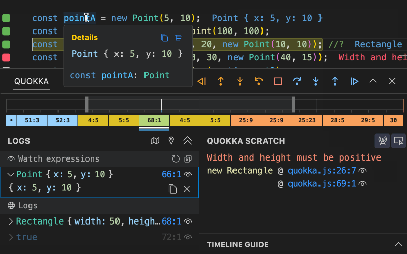The image size is (407, 254).
Task: Grab the gray start handle of the timeline range
Action: click(x=86, y=104)
